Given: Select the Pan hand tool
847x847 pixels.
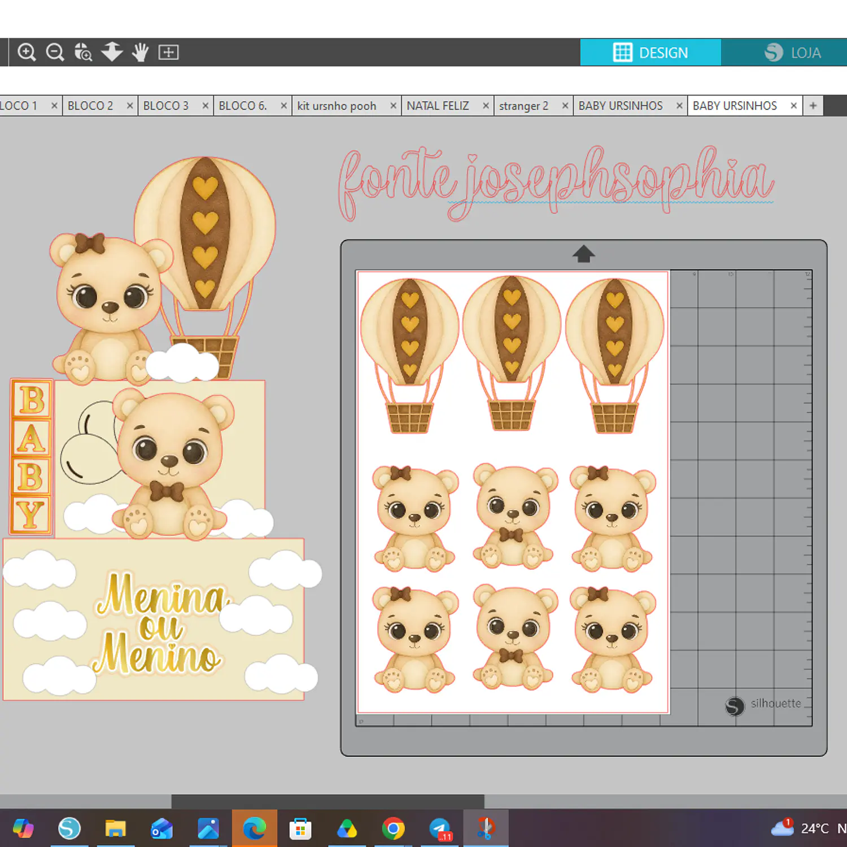Looking at the screenshot, I should (140, 53).
